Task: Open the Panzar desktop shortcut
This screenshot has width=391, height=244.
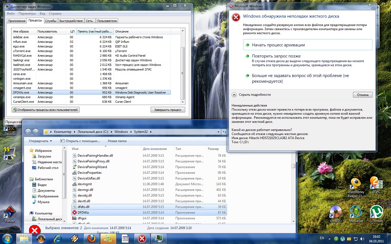Action: pyautogui.click(x=10, y=214)
